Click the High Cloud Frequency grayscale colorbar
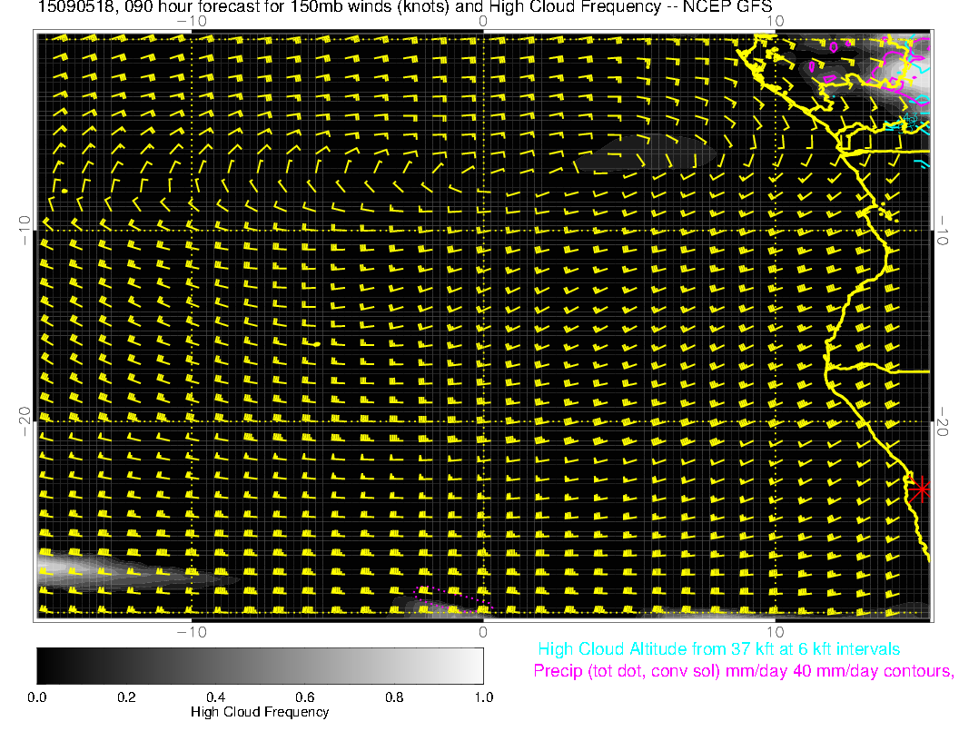The width and height of the screenshot is (959, 741). point(260,666)
